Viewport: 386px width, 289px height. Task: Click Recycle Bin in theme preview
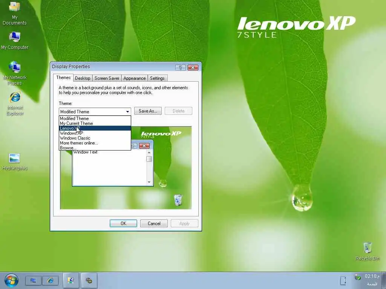(178, 200)
